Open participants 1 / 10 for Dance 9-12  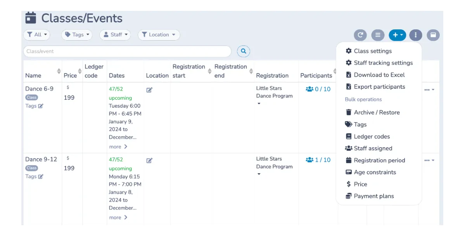pyautogui.click(x=318, y=160)
